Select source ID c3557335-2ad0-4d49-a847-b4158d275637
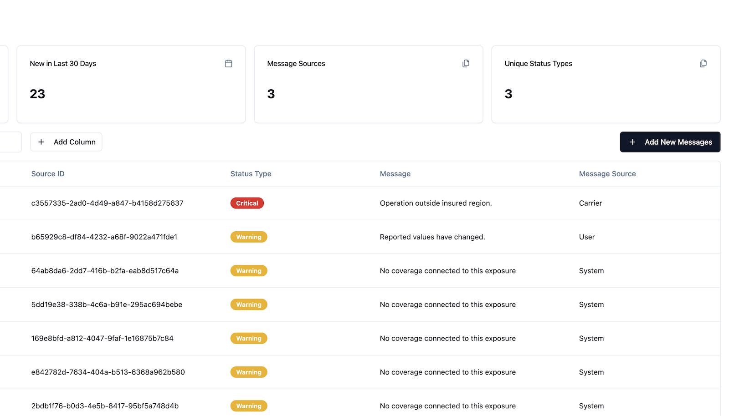 coord(107,203)
